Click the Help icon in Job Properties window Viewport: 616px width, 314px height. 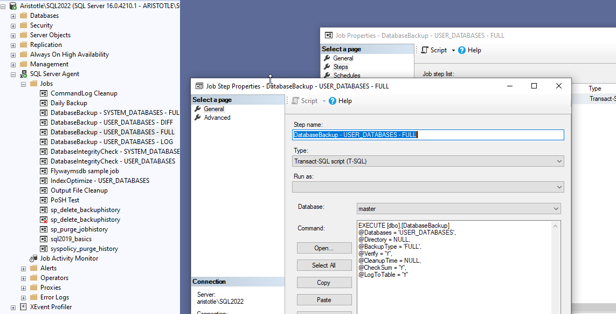tap(462, 50)
